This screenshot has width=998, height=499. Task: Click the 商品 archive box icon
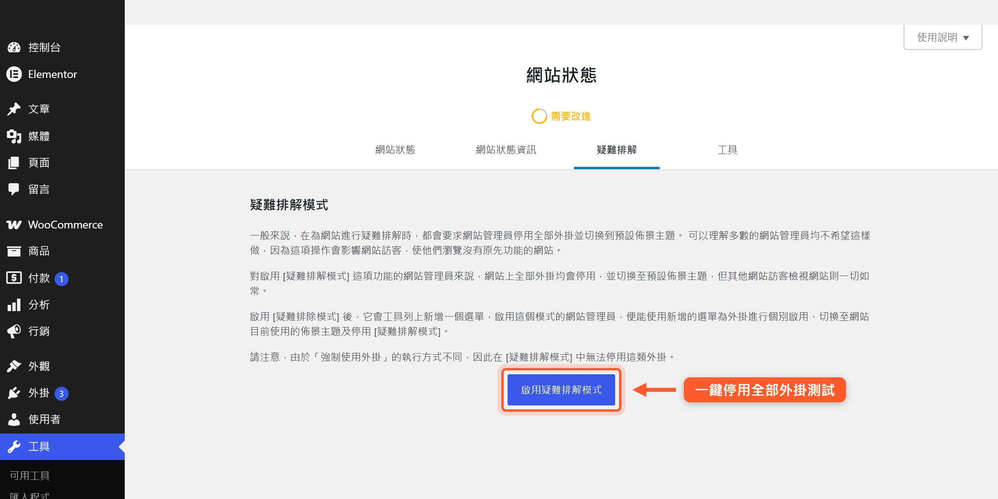(x=14, y=251)
